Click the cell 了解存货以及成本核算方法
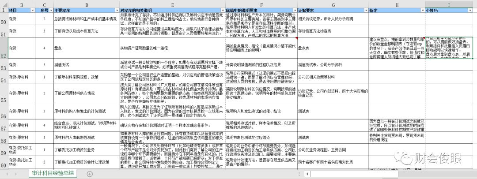Screen dimensions: 477x179 click(x=87, y=31)
